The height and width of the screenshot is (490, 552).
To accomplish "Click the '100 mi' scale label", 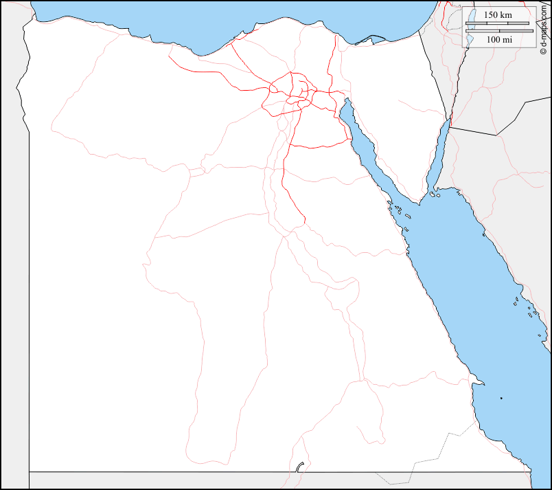I will point(499,39).
